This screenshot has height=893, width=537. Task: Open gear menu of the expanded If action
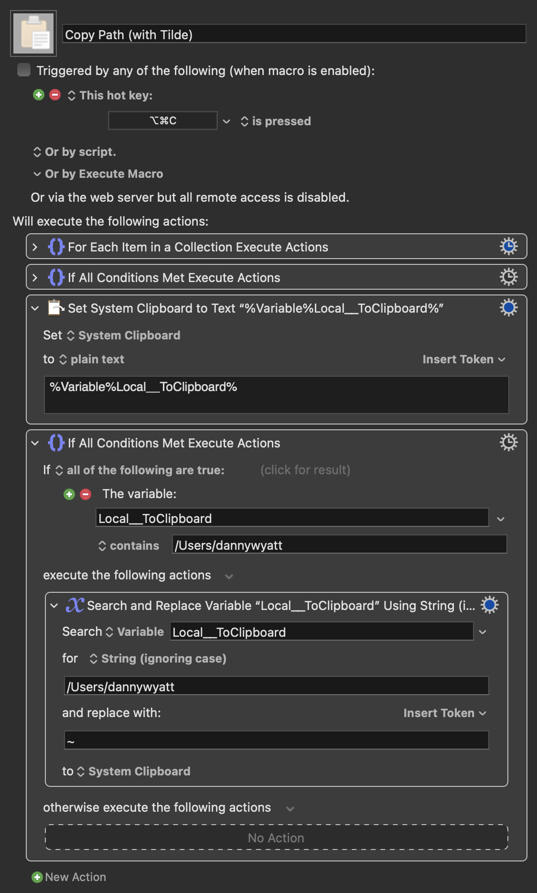tap(509, 442)
